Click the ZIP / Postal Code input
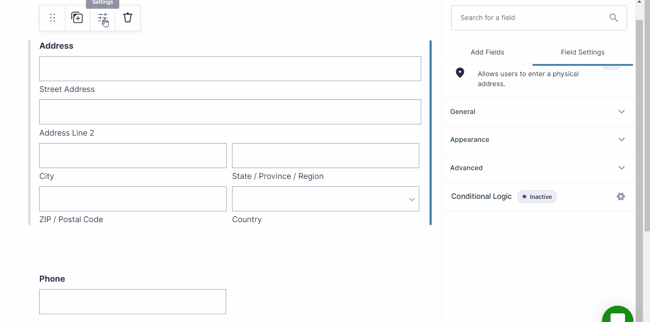650x322 pixels. click(133, 199)
